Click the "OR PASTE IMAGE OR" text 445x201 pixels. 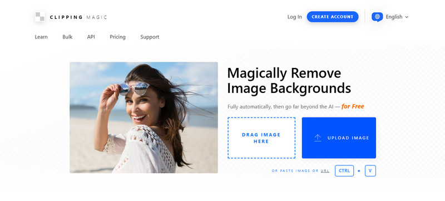pyautogui.click(x=295, y=171)
